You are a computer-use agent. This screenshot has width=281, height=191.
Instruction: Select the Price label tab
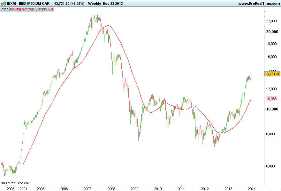(4, 9)
